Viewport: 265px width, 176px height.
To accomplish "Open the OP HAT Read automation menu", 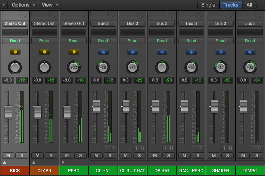I will 162,41.
